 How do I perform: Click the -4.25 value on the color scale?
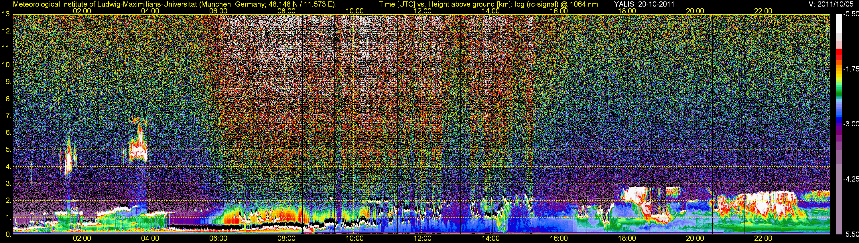[851, 179]
